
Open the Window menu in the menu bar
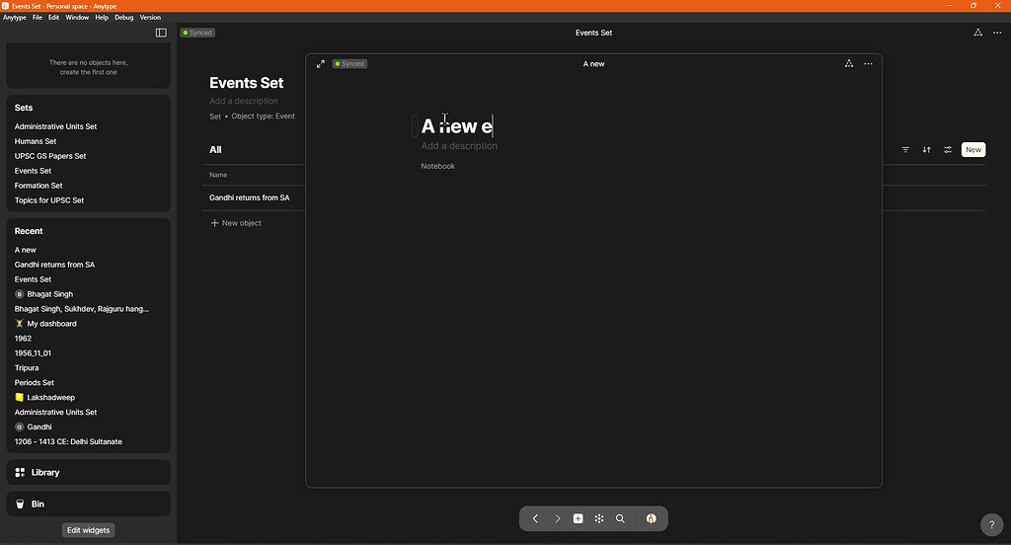pyautogui.click(x=77, y=17)
